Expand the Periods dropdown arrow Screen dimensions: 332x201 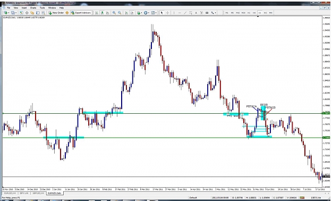[x=149, y=13]
